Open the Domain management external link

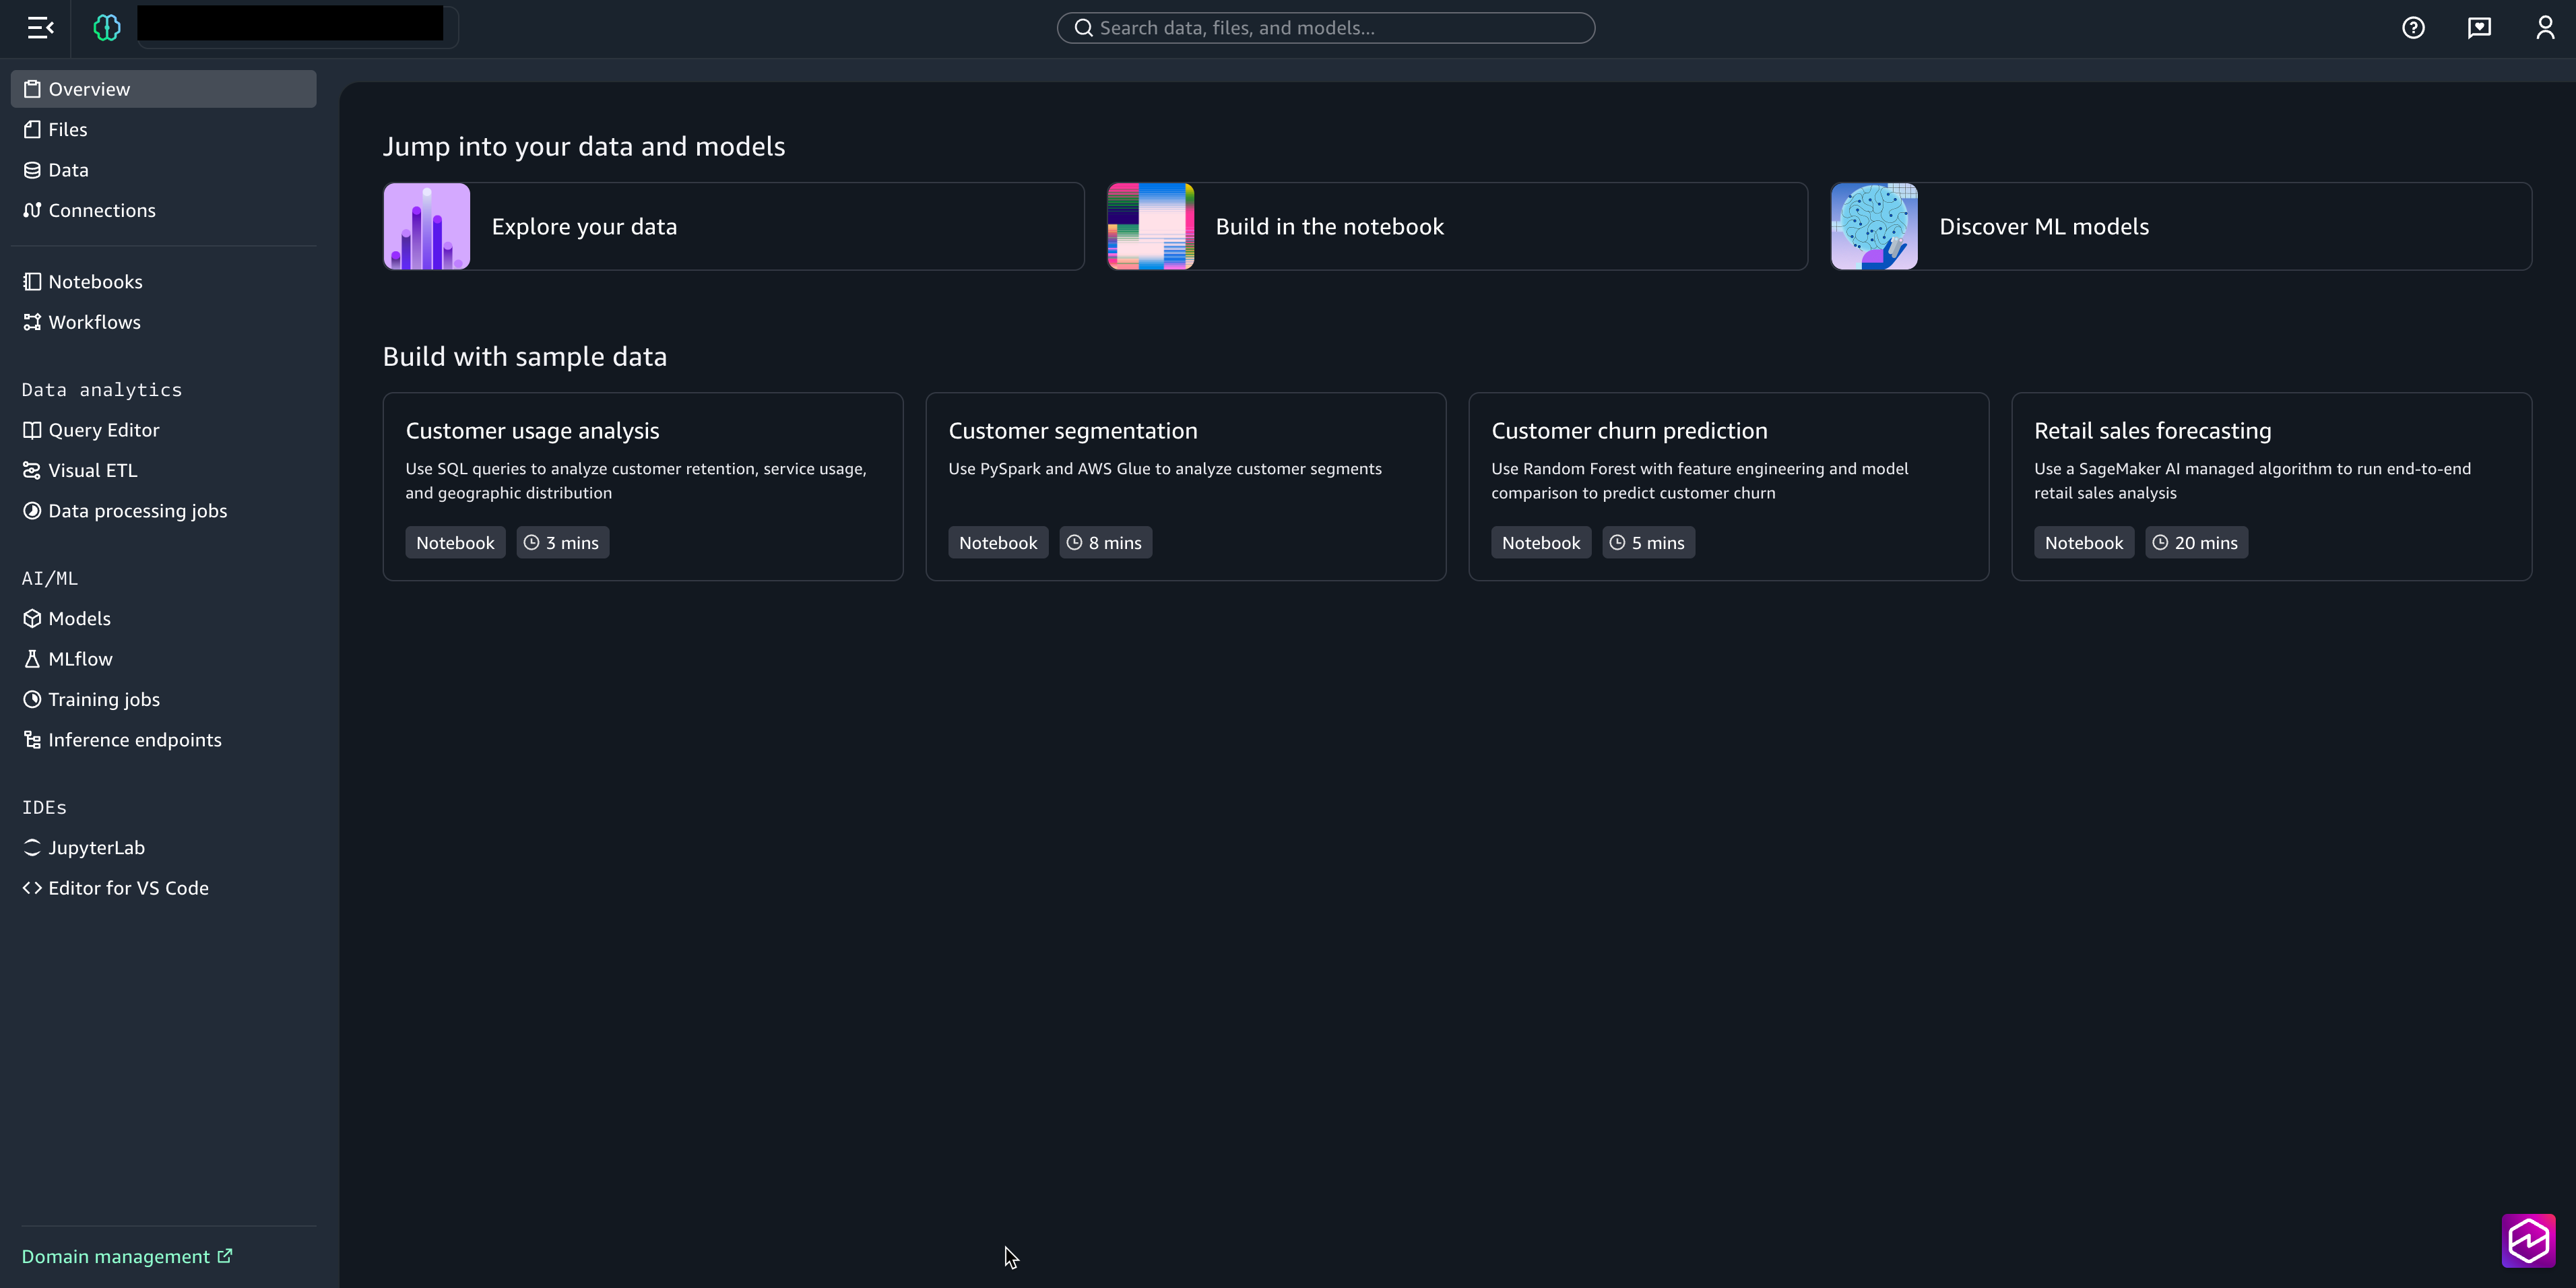pos(126,1257)
